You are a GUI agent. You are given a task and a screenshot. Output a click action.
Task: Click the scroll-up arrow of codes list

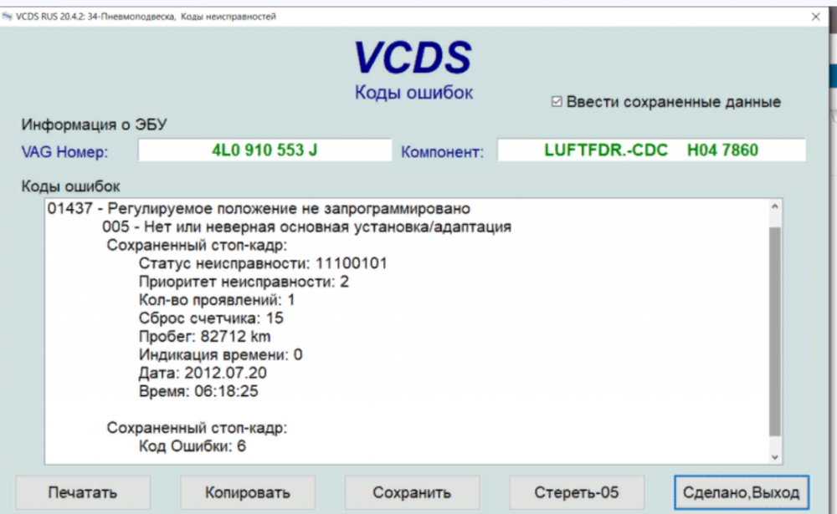[775, 206]
